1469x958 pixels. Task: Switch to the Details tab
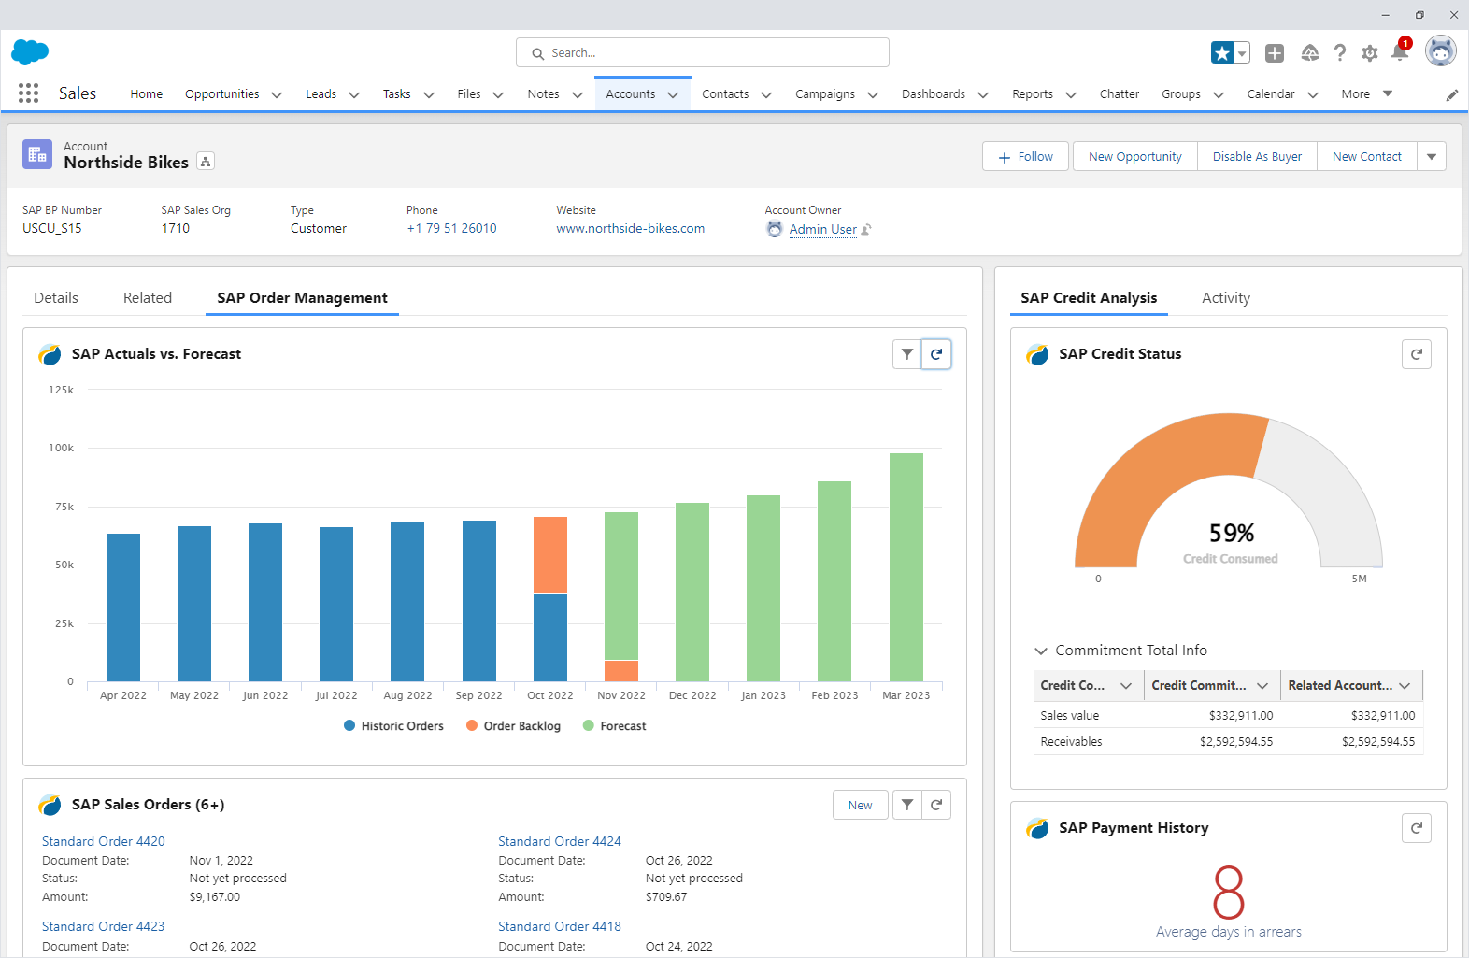pos(56,298)
